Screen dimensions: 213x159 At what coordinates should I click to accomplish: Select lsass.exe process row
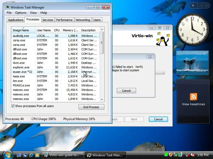tap(55, 76)
